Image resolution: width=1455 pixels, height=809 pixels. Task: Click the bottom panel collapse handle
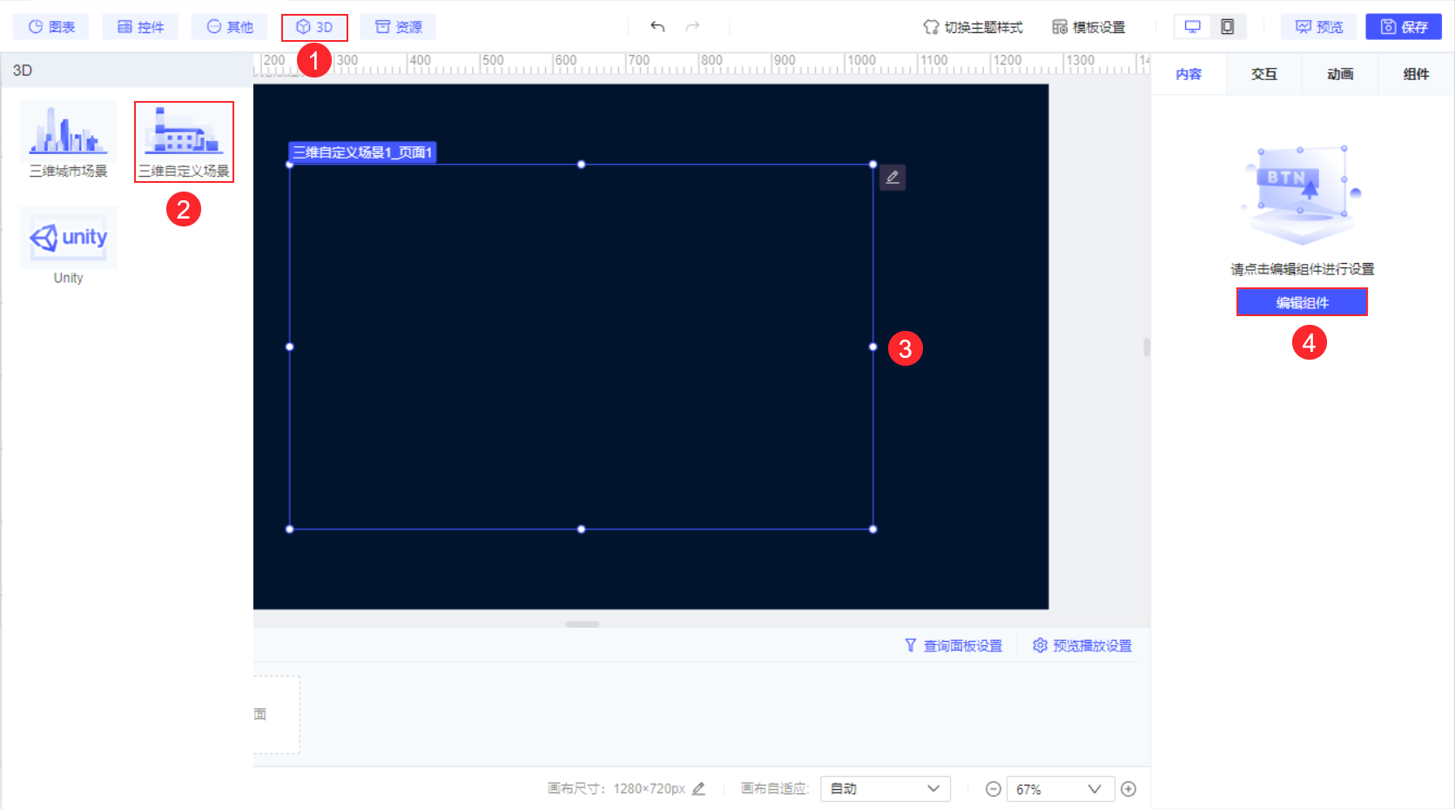pos(583,624)
